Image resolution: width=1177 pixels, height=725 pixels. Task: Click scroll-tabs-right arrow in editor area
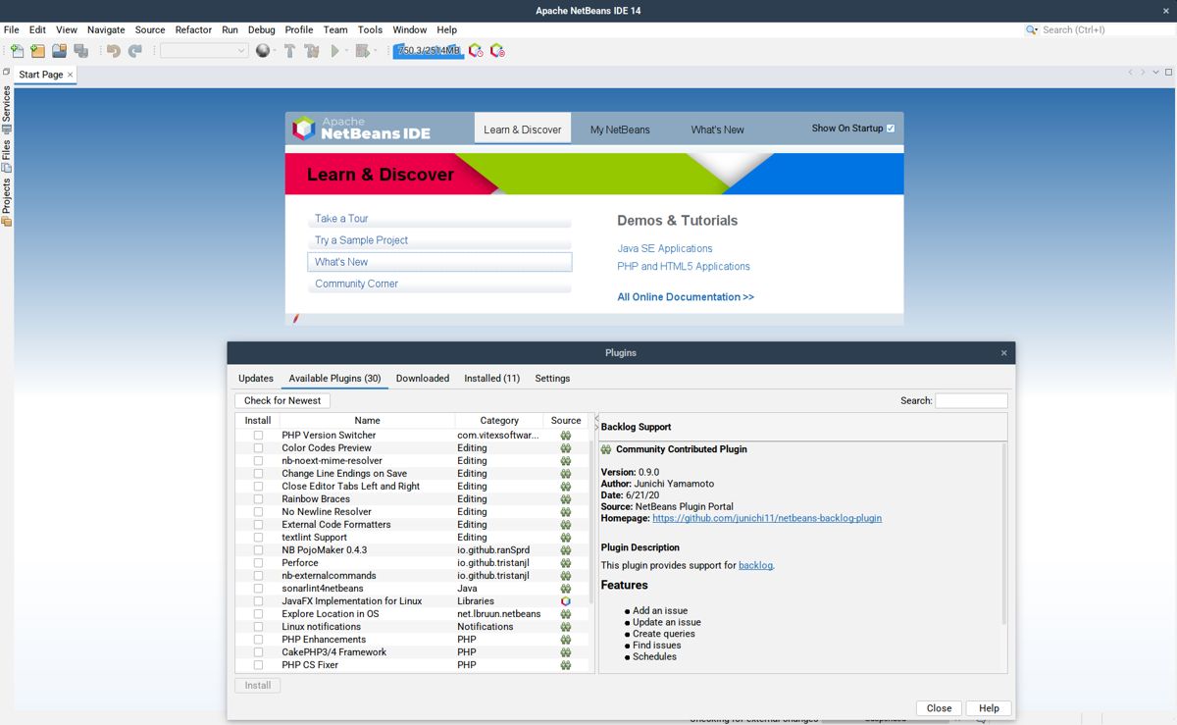[x=1143, y=73]
